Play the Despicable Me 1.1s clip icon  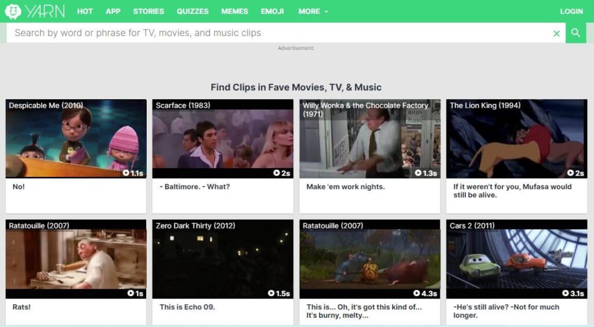click(126, 173)
